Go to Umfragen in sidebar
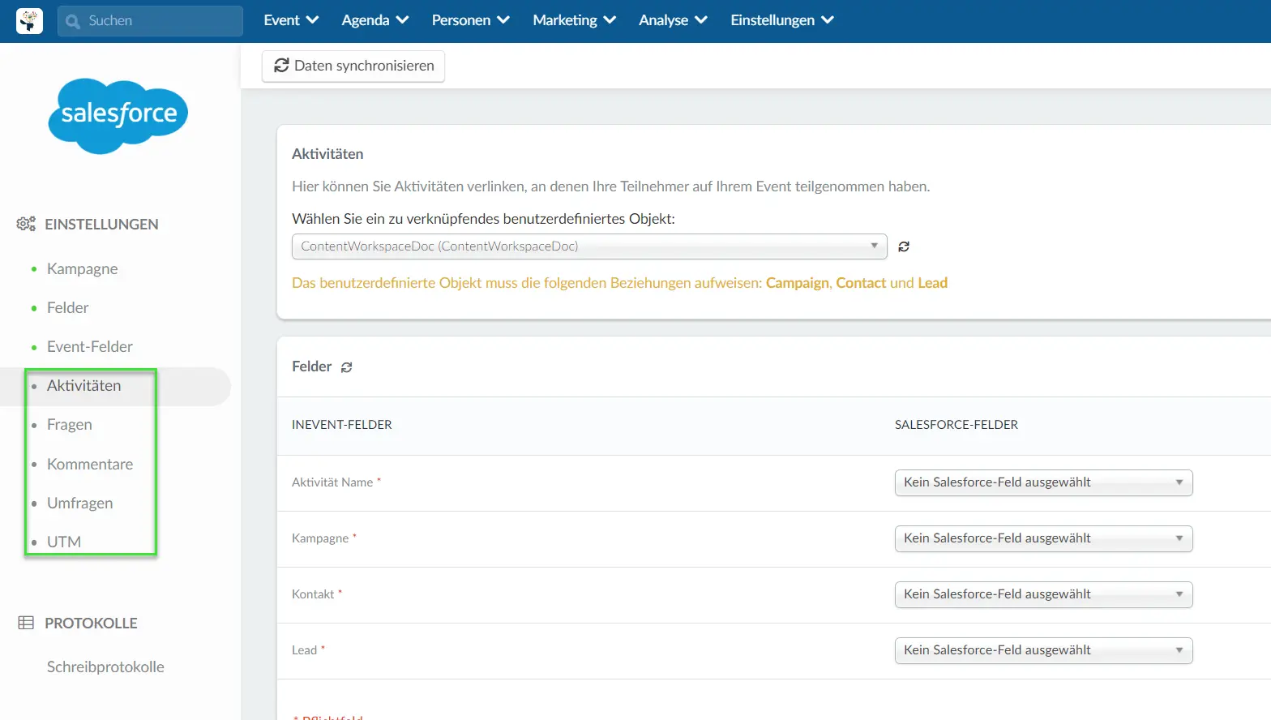 click(79, 503)
